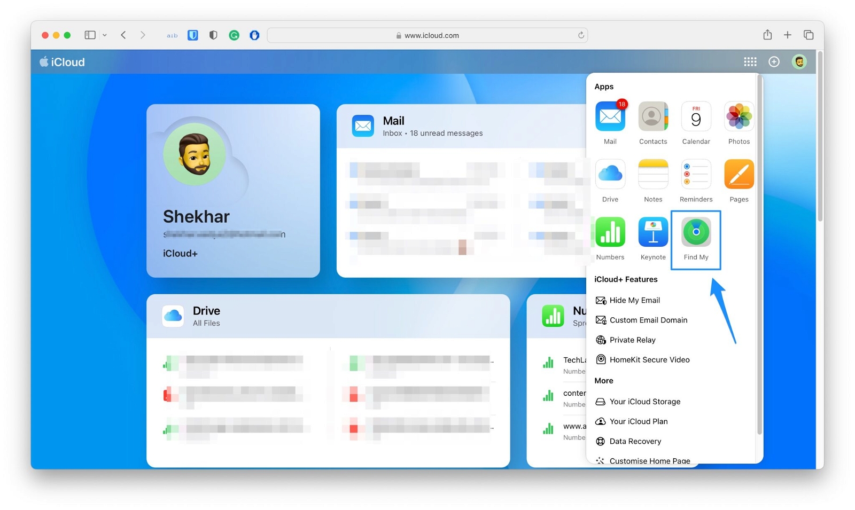The image size is (855, 510).
Task: Open the TechLa... Numbers spreadsheet row
Action: click(x=564, y=365)
